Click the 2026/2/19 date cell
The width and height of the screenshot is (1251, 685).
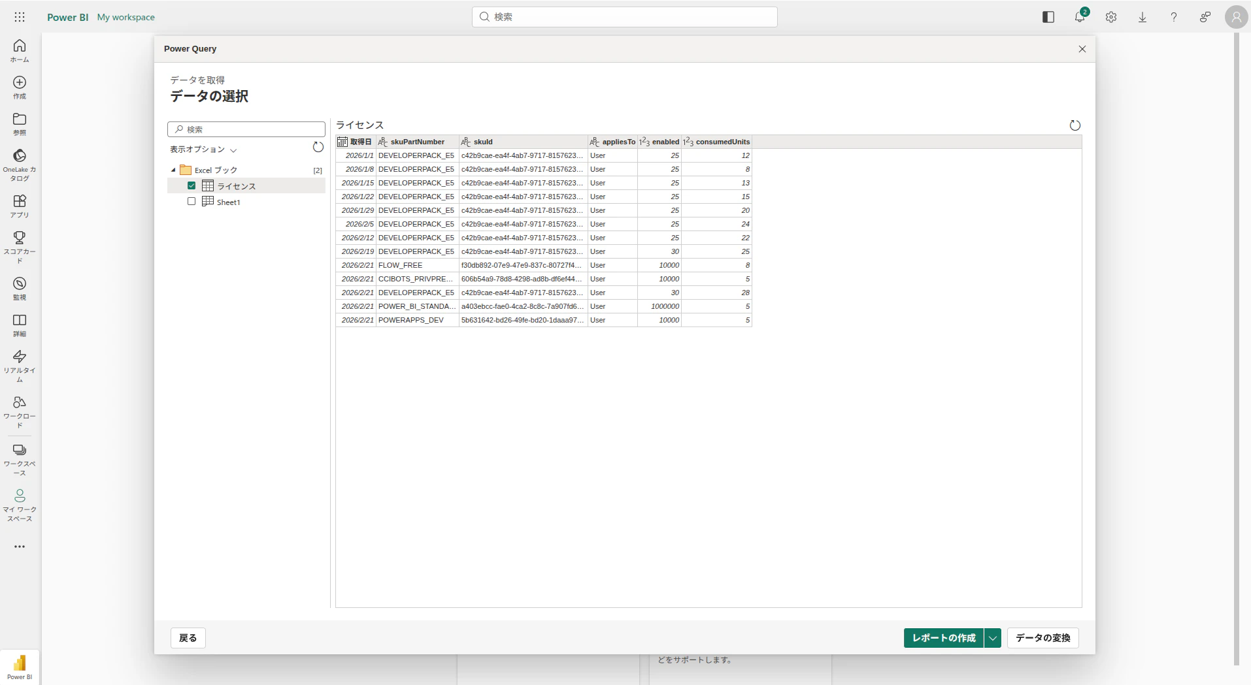point(356,251)
